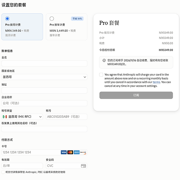Click the Pro 套餐 heading

tap(109, 23)
